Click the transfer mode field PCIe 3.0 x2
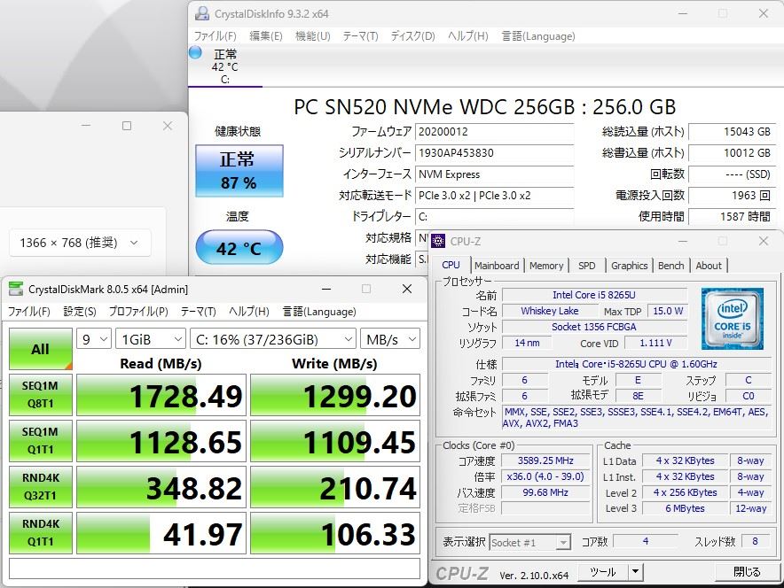784x588 pixels. (495, 196)
